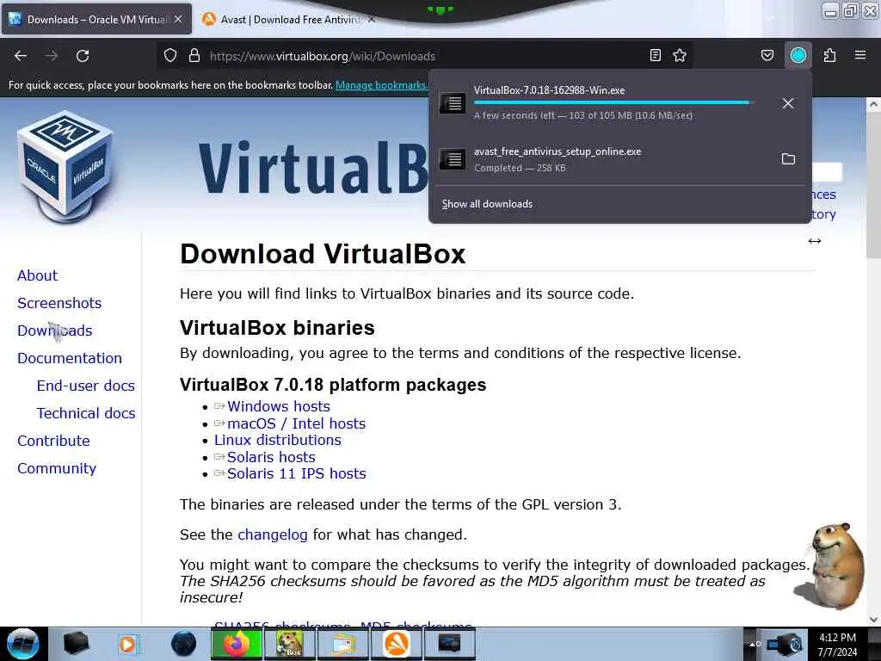Viewport: 881px width, 661px height.
Task: Click the Firefox taskbar icon
Action: click(x=236, y=644)
